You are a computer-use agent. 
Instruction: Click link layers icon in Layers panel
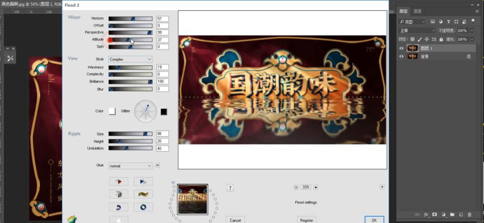[x=417, y=214]
